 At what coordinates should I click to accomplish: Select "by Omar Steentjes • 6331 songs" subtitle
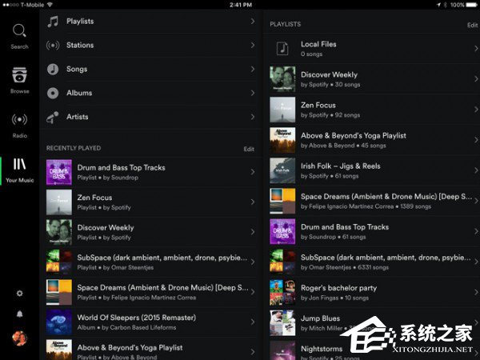[x=345, y=267]
